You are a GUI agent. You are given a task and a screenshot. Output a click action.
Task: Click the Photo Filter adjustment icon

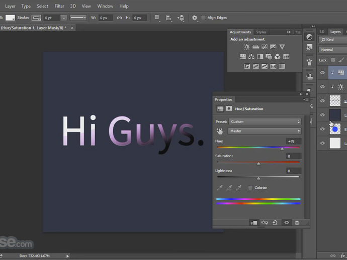pos(269,56)
